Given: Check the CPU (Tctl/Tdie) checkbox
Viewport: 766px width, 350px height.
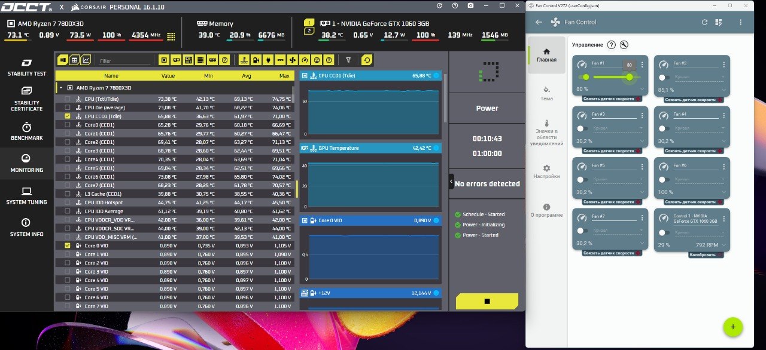Looking at the screenshot, I should click(67, 99).
